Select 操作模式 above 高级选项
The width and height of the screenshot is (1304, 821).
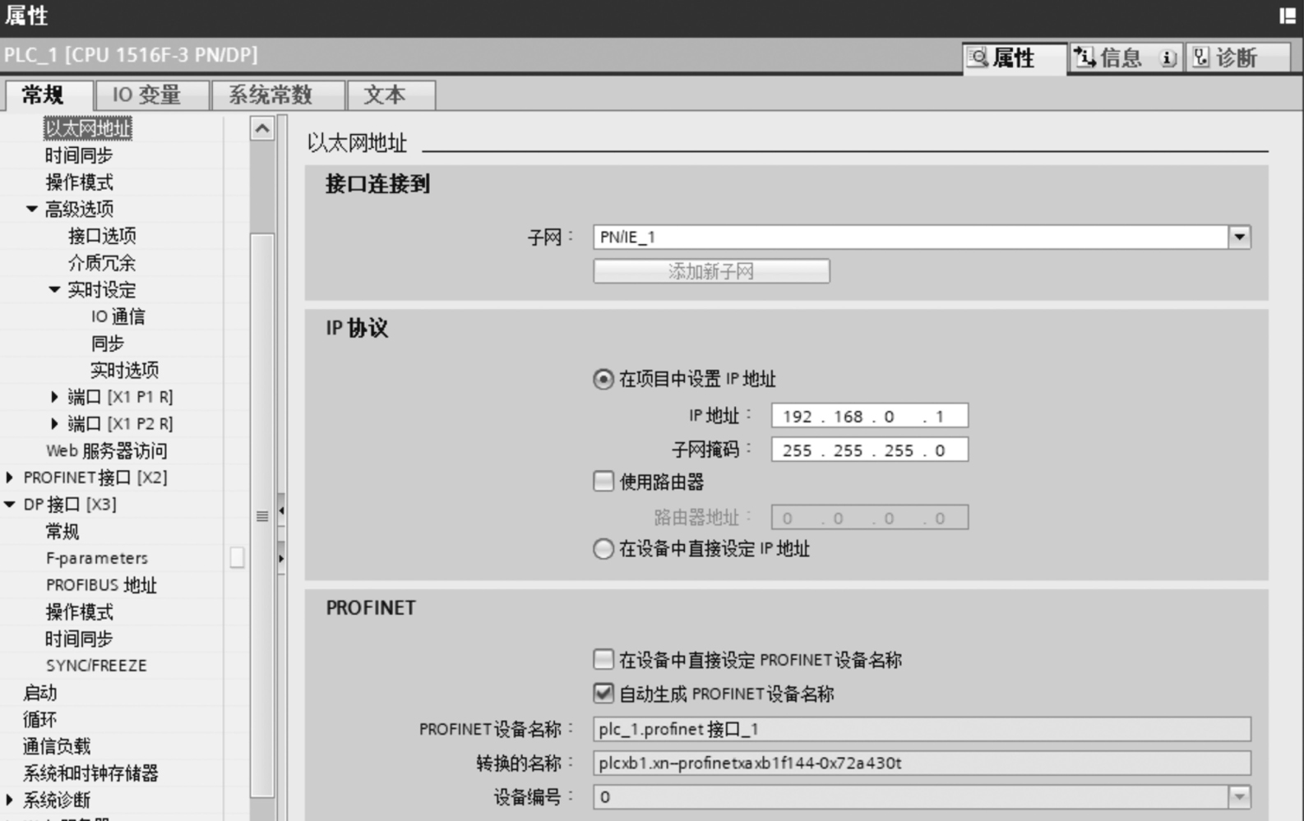[x=79, y=182]
